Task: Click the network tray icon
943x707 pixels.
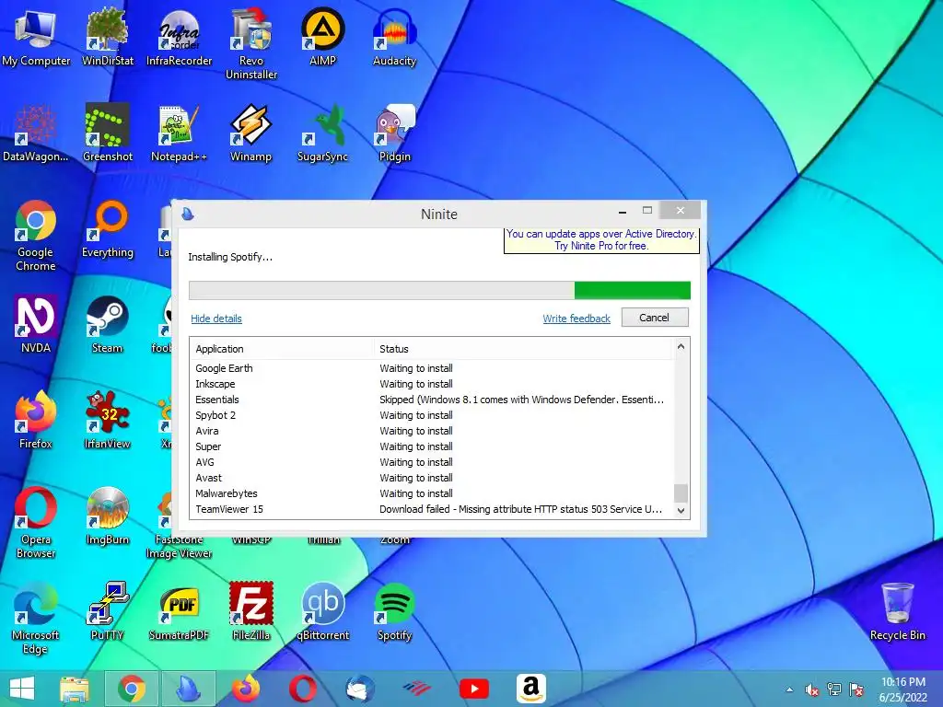Action: tap(834, 690)
